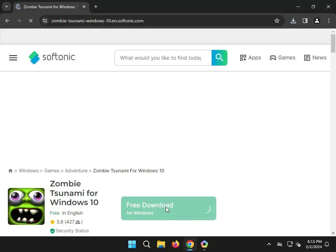This screenshot has height=252, width=336.
Task: Click the Zombie Tsunami app icon
Action: point(26,206)
